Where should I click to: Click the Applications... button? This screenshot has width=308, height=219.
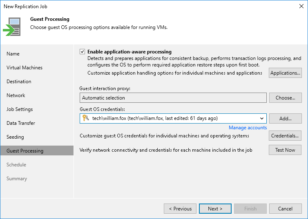coord(285,73)
